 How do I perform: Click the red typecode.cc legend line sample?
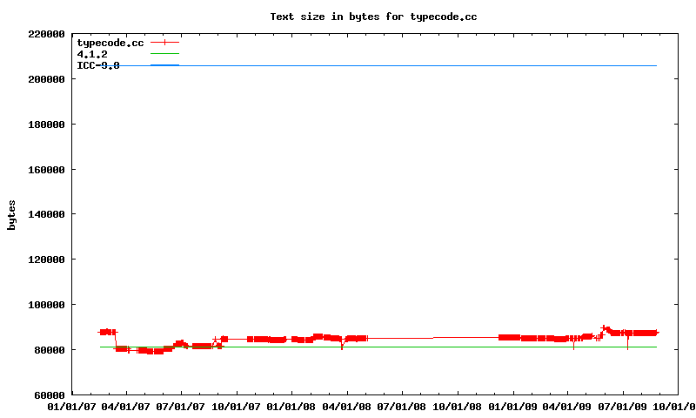pyautogui.click(x=164, y=43)
